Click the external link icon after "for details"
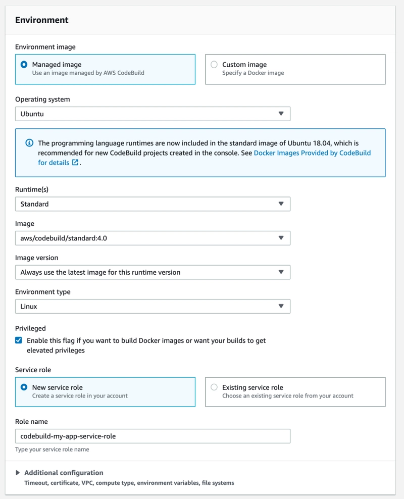The image size is (404, 499). (75, 163)
